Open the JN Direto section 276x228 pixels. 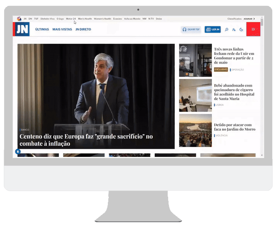tap(83, 30)
